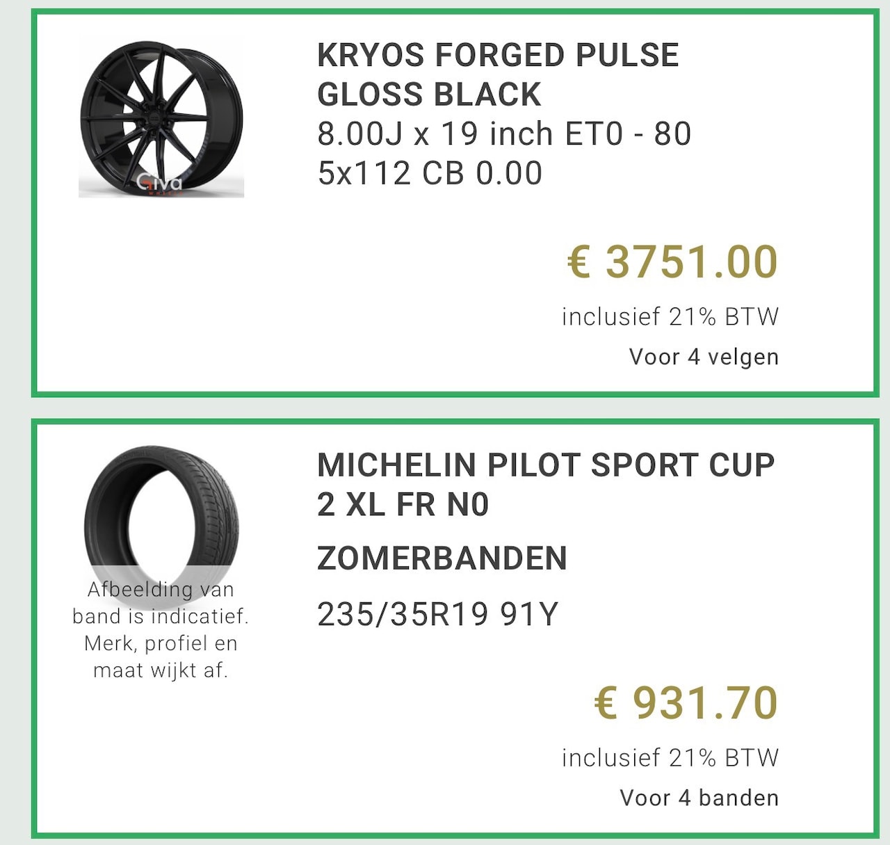This screenshot has width=890, height=845.
Task: Click the GLOSS BLACK finish text
Action: [x=429, y=95]
